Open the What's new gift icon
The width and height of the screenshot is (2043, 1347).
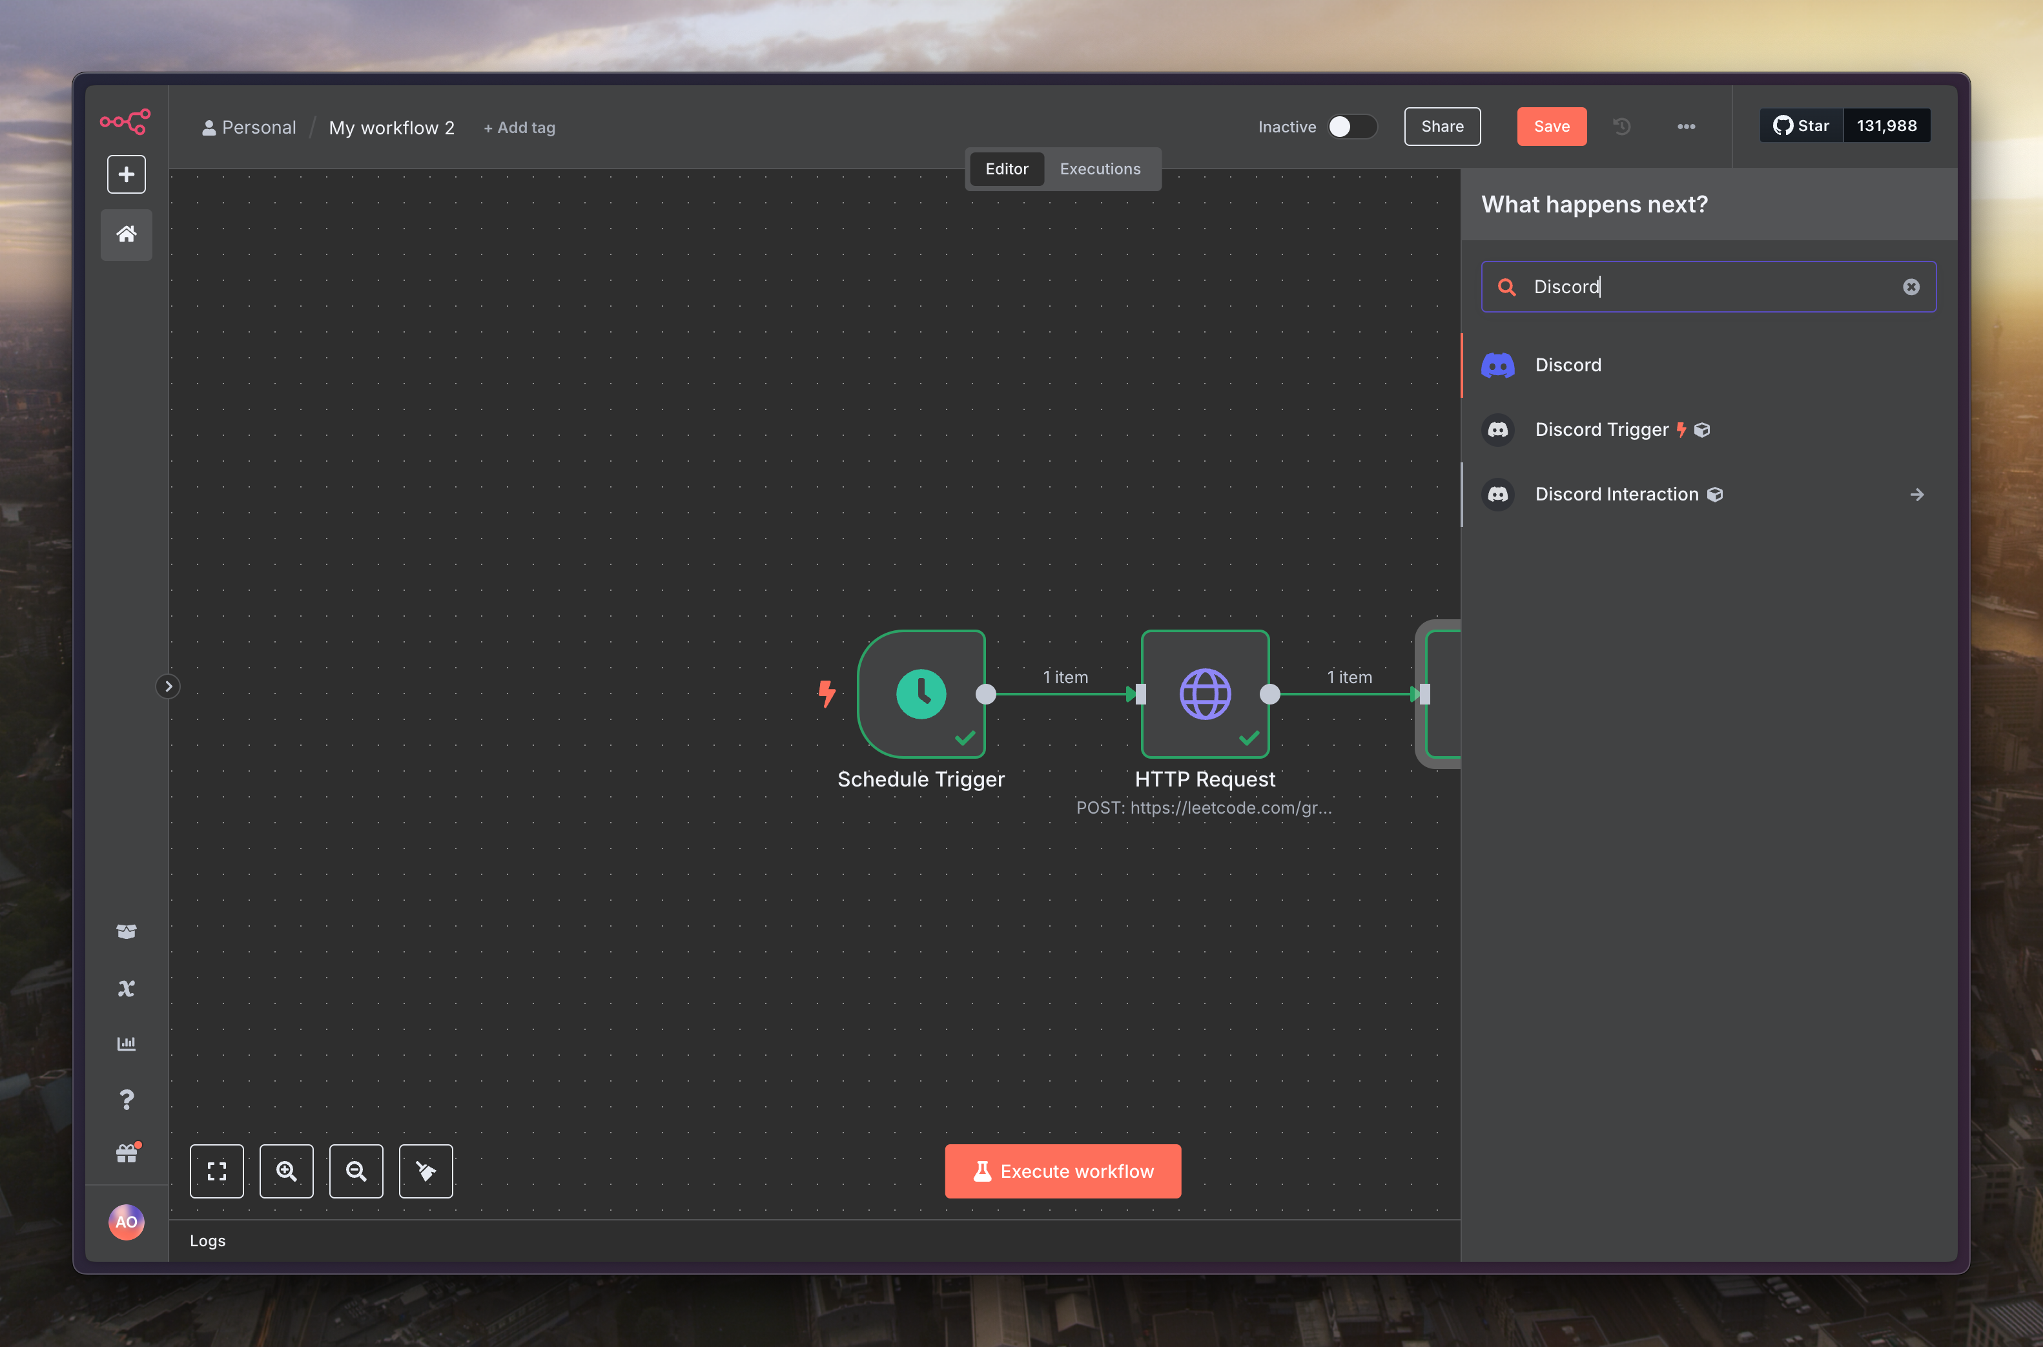coord(127,1154)
